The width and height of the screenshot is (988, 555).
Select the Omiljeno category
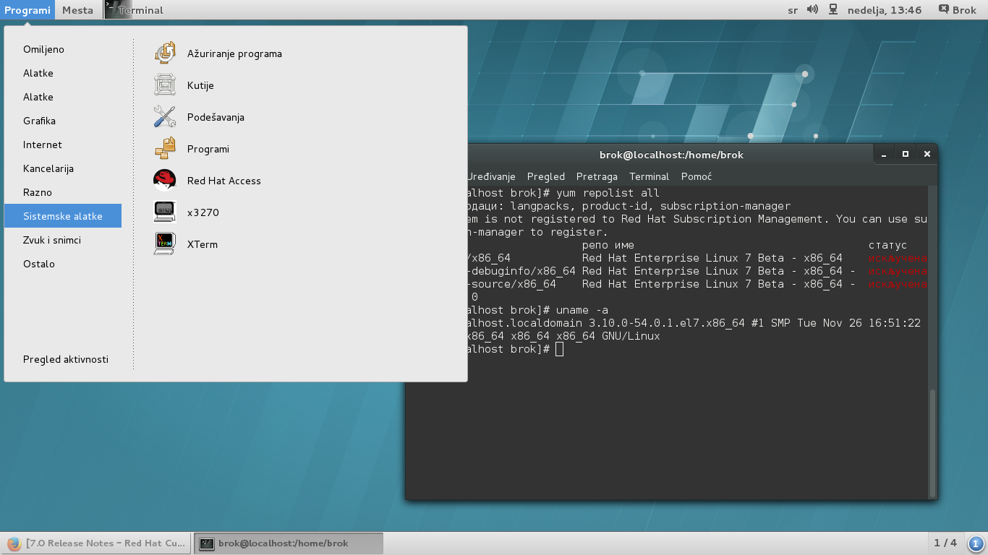(x=63, y=49)
